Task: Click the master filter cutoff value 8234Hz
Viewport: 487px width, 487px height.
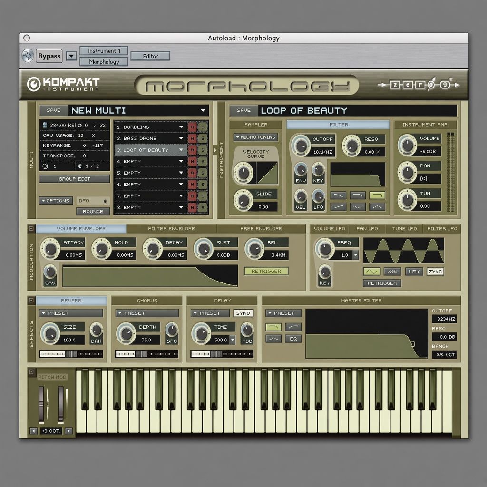Action: (x=444, y=319)
